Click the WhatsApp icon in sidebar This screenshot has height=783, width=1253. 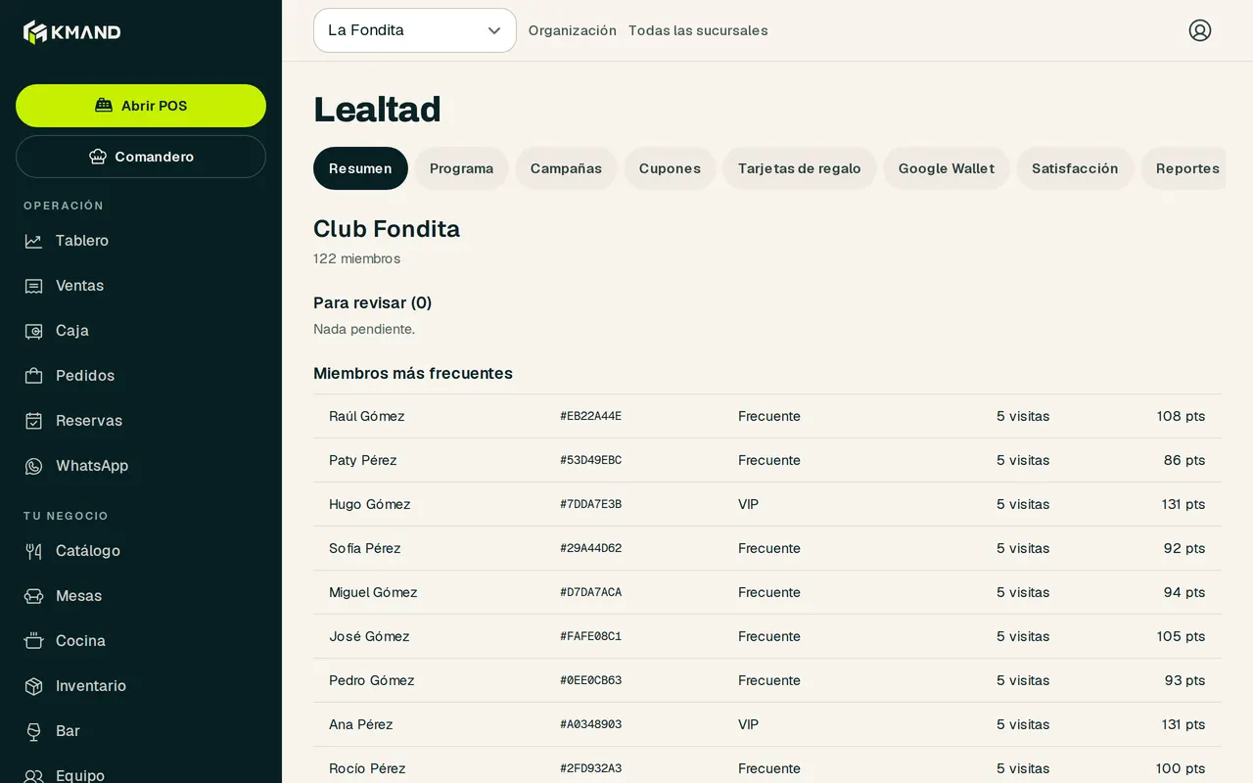click(x=33, y=466)
